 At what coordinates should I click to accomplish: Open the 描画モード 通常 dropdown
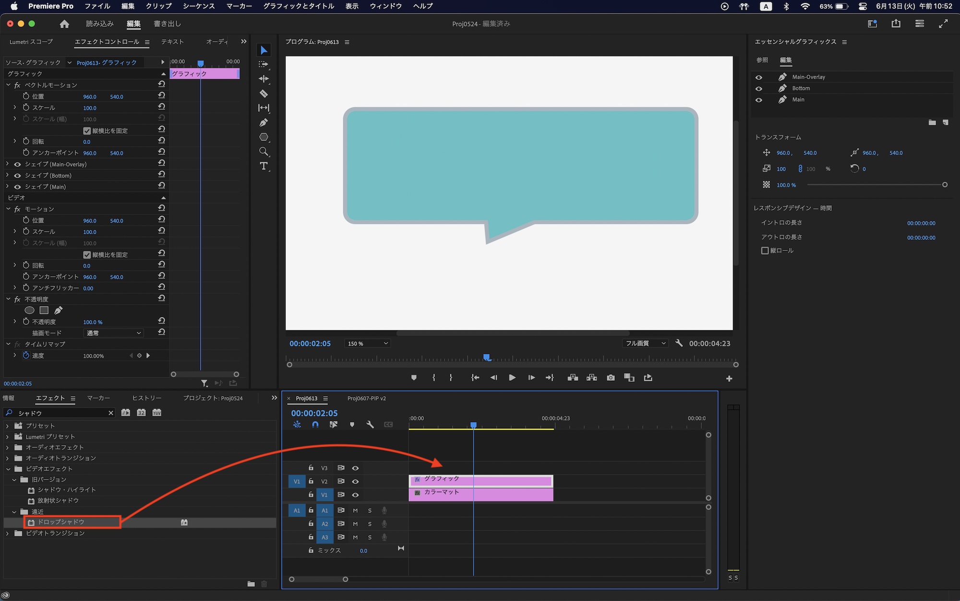click(x=114, y=333)
